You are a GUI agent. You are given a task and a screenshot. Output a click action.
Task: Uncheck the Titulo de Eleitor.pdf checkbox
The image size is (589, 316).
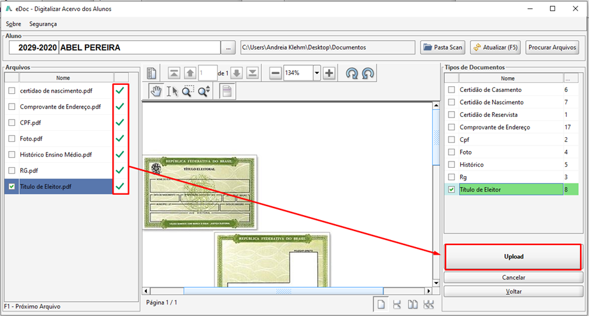pyautogui.click(x=11, y=186)
